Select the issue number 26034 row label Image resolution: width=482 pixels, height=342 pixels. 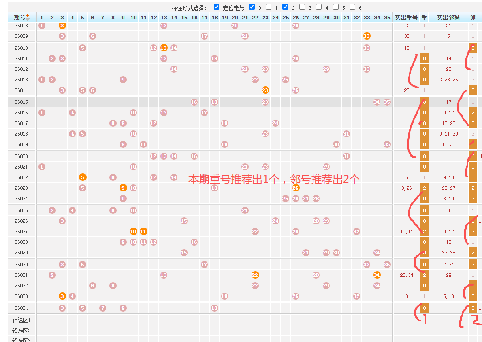click(x=21, y=308)
